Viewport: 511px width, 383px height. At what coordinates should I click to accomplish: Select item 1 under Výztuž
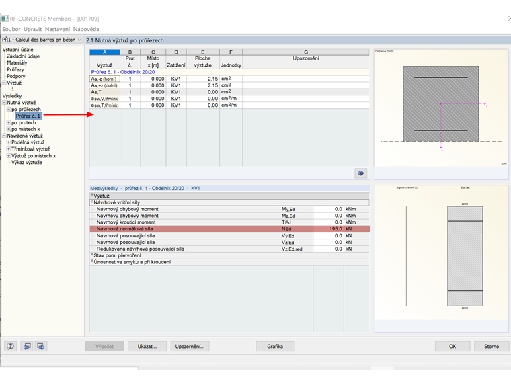pyautogui.click(x=13, y=89)
